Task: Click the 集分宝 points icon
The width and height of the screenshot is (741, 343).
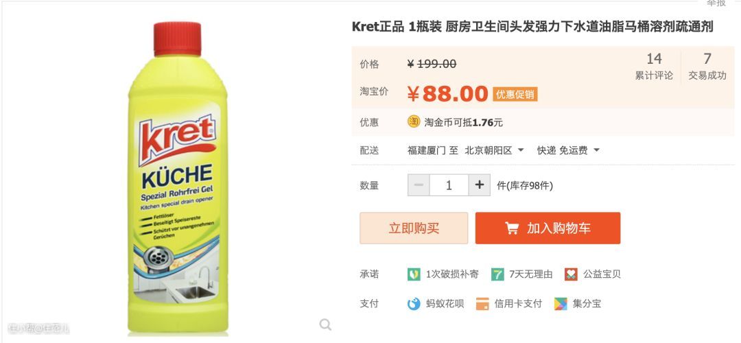Action: pyautogui.click(x=561, y=303)
